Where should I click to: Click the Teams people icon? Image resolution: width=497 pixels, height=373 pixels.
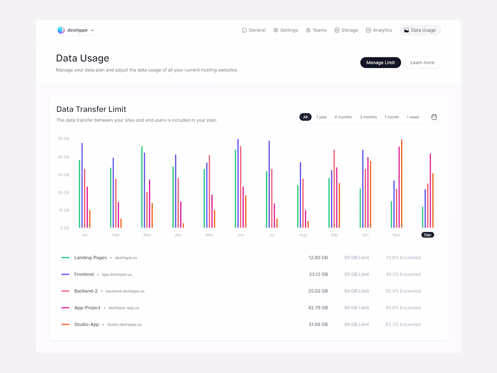308,30
